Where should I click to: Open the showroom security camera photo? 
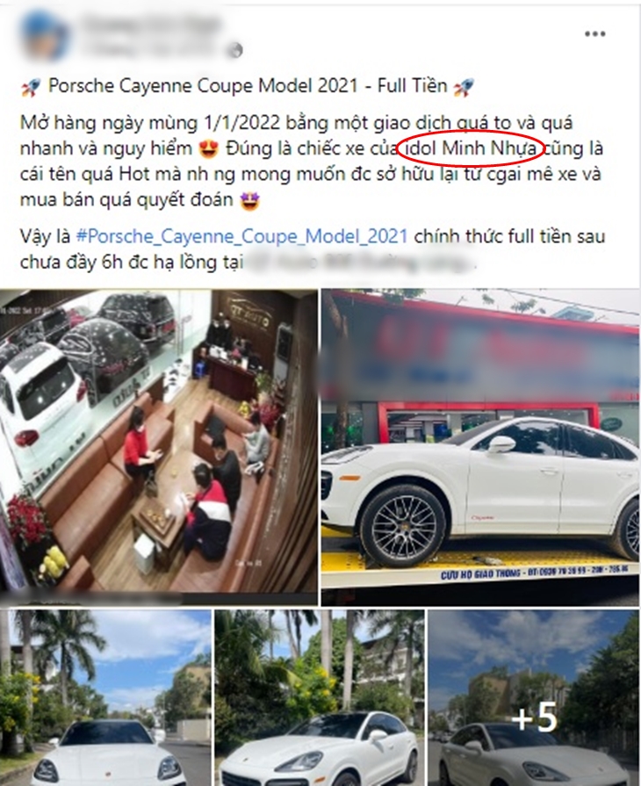pyautogui.click(x=159, y=447)
